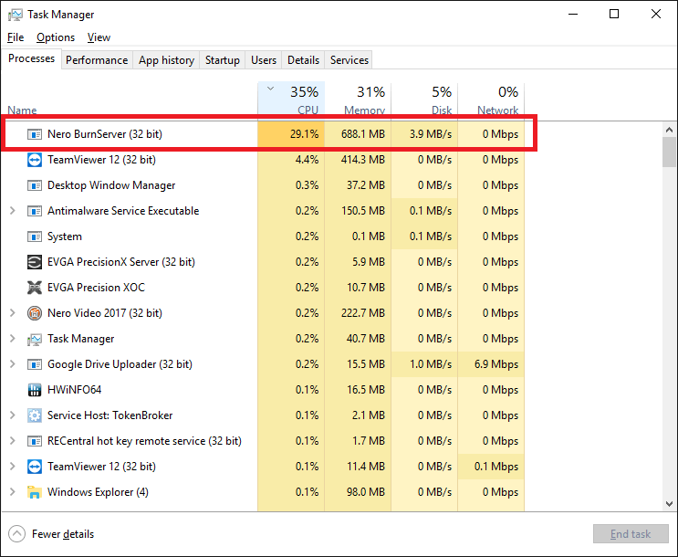
Task: Expand the Nero Video 2017 process group
Action: [13, 313]
